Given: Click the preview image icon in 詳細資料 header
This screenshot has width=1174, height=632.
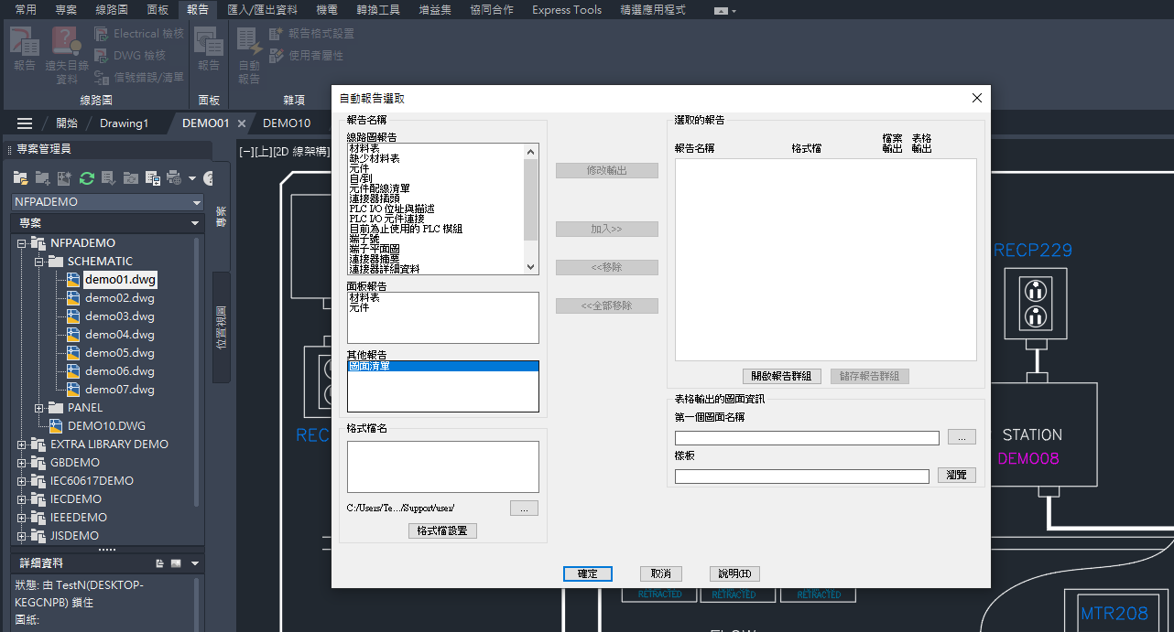Looking at the screenshot, I should pos(176,563).
